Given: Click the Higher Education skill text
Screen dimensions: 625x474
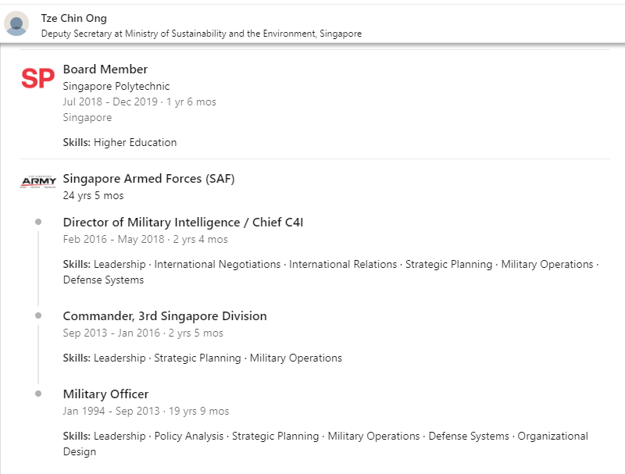Looking at the screenshot, I should coord(135,143).
